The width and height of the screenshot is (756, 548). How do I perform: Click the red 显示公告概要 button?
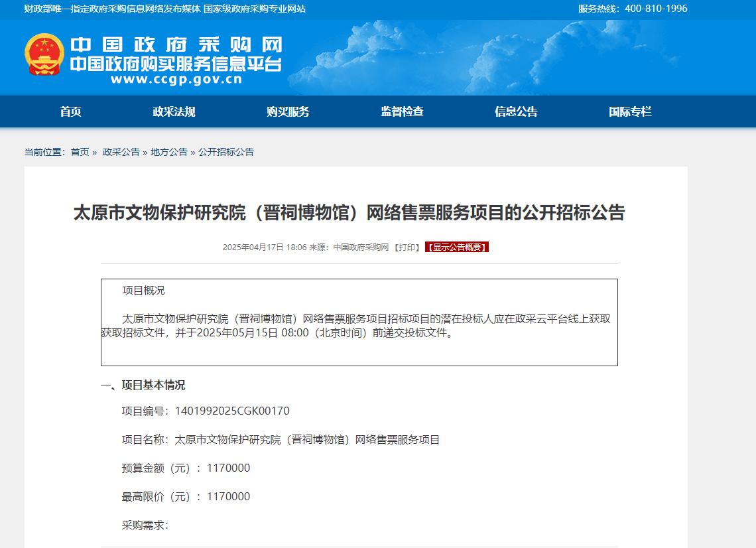(457, 247)
